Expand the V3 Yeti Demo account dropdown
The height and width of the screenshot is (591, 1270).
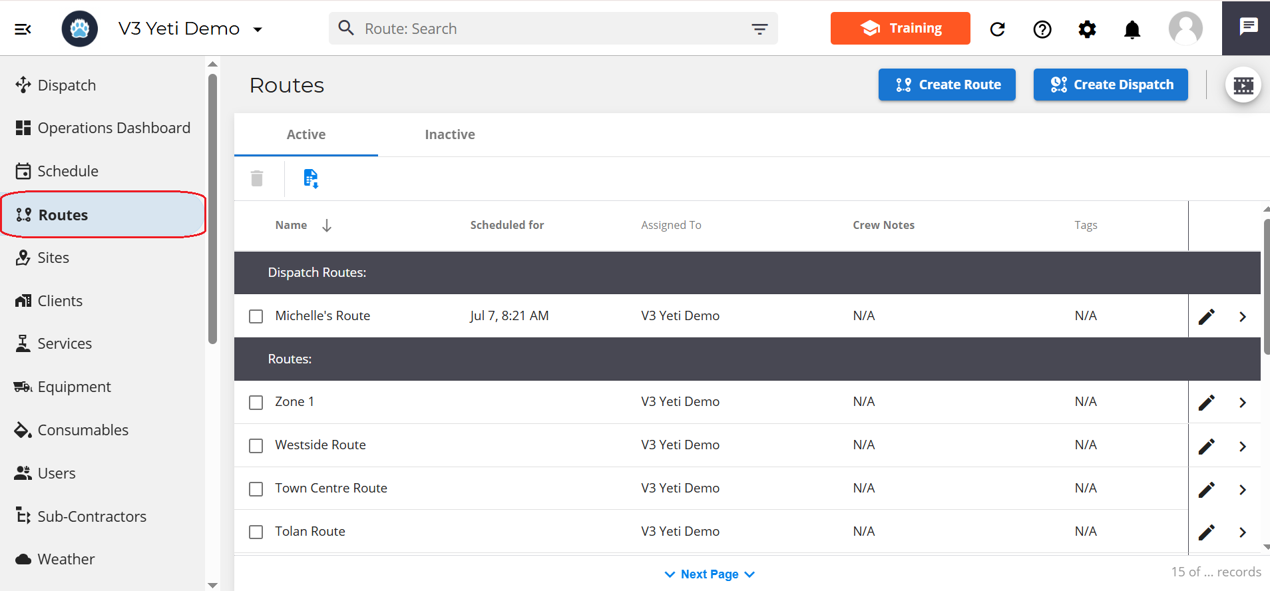pos(258,29)
